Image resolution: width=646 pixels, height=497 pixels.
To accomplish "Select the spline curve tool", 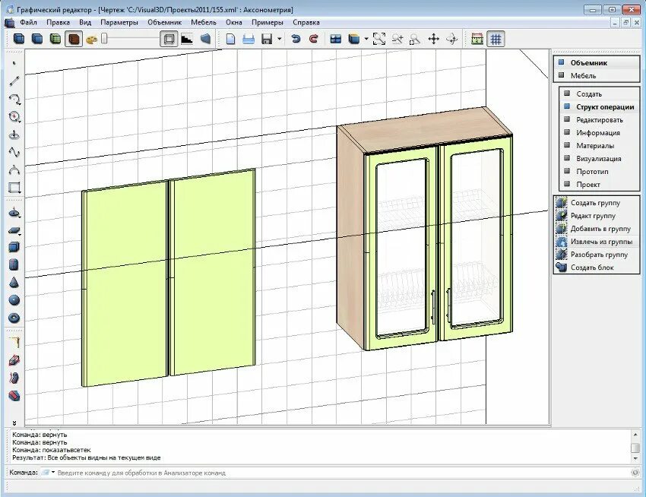I will click(x=14, y=153).
